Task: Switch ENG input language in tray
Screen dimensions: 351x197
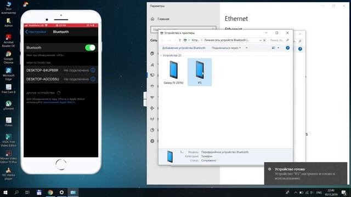Action: pyautogui.click(x=319, y=193)
